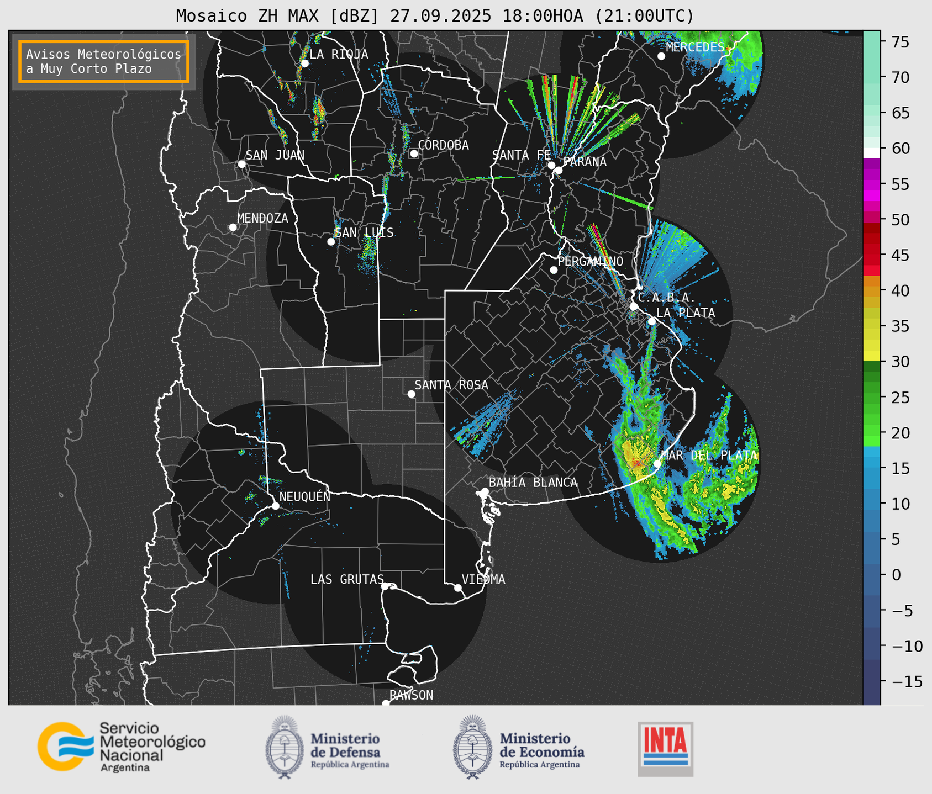This screenshot has width=932, height=794.
Task: Click the LA PLATA city marker dot
Action: click(652, 321)
